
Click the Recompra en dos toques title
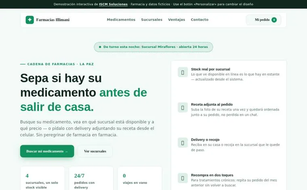(212, 175)
